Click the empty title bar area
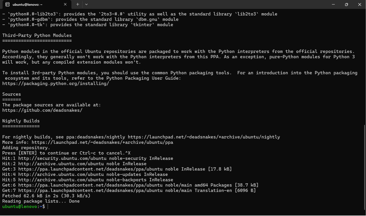 [206, 5]
